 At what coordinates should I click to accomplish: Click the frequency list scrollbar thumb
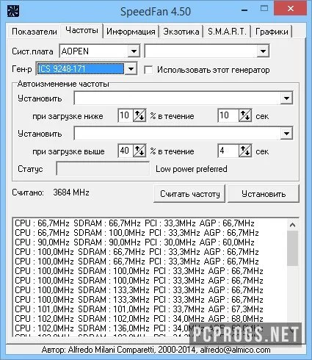[292, 248]
